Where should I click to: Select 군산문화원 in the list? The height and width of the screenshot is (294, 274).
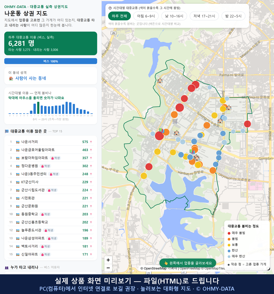pos(51,206)
